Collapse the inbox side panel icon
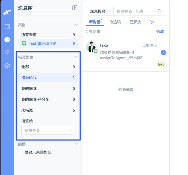 click(x=75, y=8)
